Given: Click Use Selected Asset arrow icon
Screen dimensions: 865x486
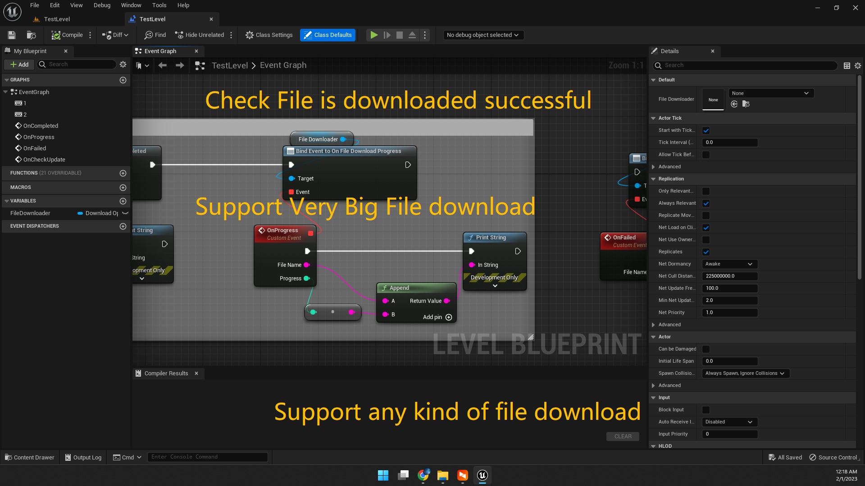Looking at the screenshot, I should click(x=734, y=104).
